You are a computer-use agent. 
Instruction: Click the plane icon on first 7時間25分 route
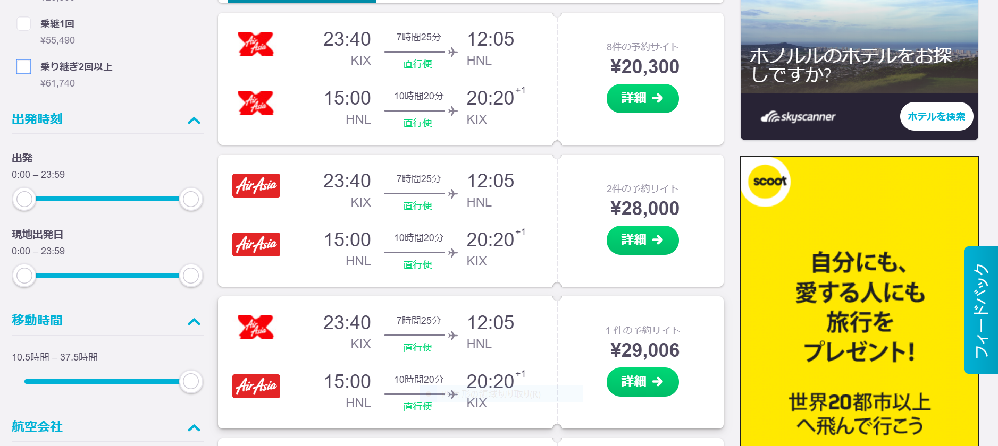tap(452, 52)
